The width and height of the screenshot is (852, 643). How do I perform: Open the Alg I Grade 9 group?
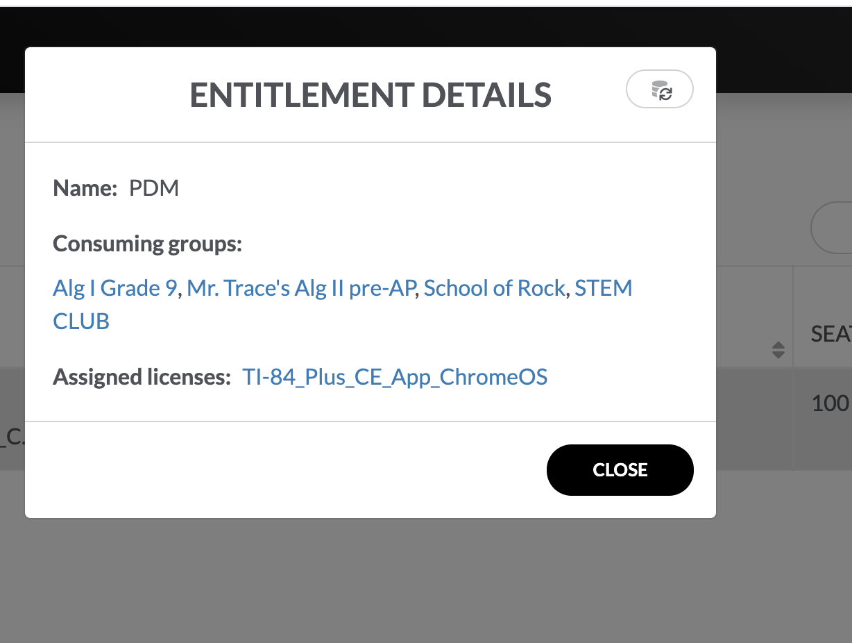[115, 287]
